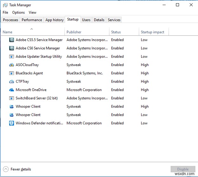The height and width of the screenshot is (177, 198).
Task: Click the Microsoft OneDrive cloud icon
Action: pyautogui.click(x=11, y=90)
